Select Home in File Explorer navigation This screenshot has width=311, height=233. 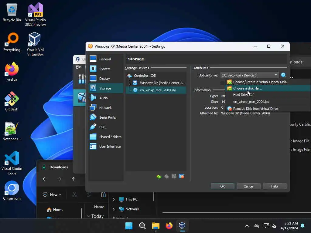(55, 209)
